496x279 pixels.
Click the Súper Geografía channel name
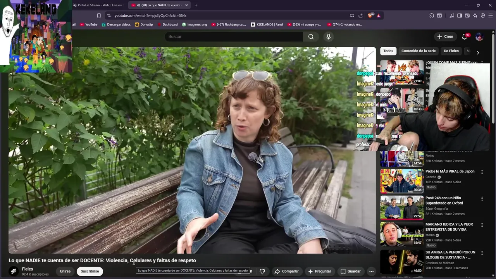[x=437, y=208]
